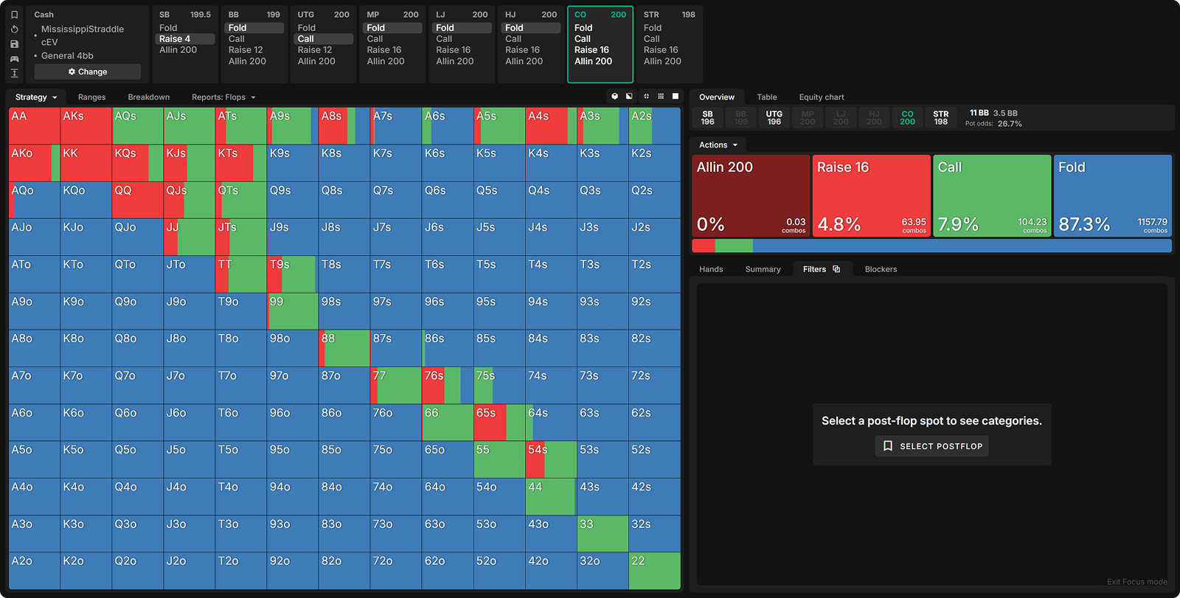Toggle the solid white square view mode

(x=675, y=97)
